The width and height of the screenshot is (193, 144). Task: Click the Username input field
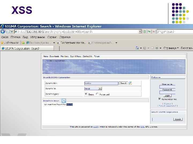coord(167,87)
